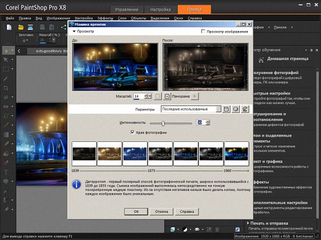This screenshot has width=321, height=240.
Task: Click the Help button in dialog
Action: pyautogui.click(x=187, y=211)
